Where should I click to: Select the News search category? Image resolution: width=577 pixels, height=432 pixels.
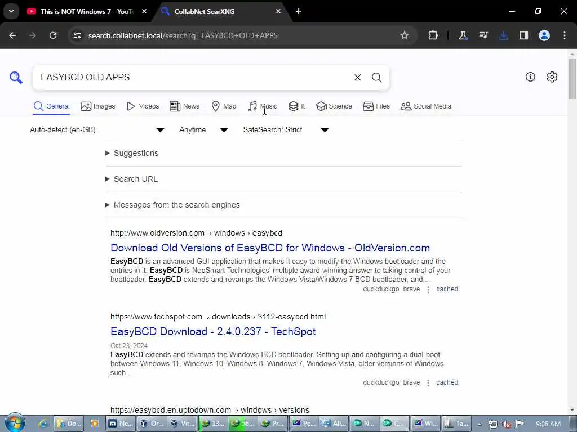pyautogui.click(x=184, y=106)
